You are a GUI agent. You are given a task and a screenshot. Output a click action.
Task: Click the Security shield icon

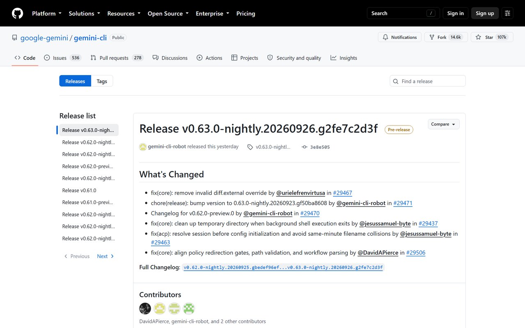click(270, 58)
